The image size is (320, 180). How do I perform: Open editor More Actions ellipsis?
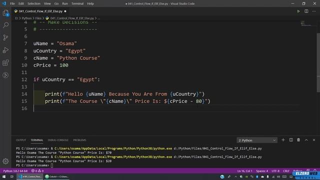point(314,11)
